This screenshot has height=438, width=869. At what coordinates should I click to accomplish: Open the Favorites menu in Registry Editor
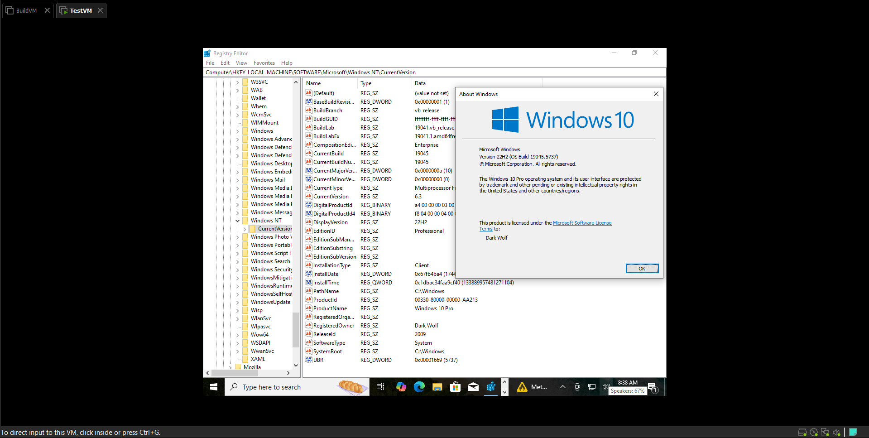click(x=264, y=63)
